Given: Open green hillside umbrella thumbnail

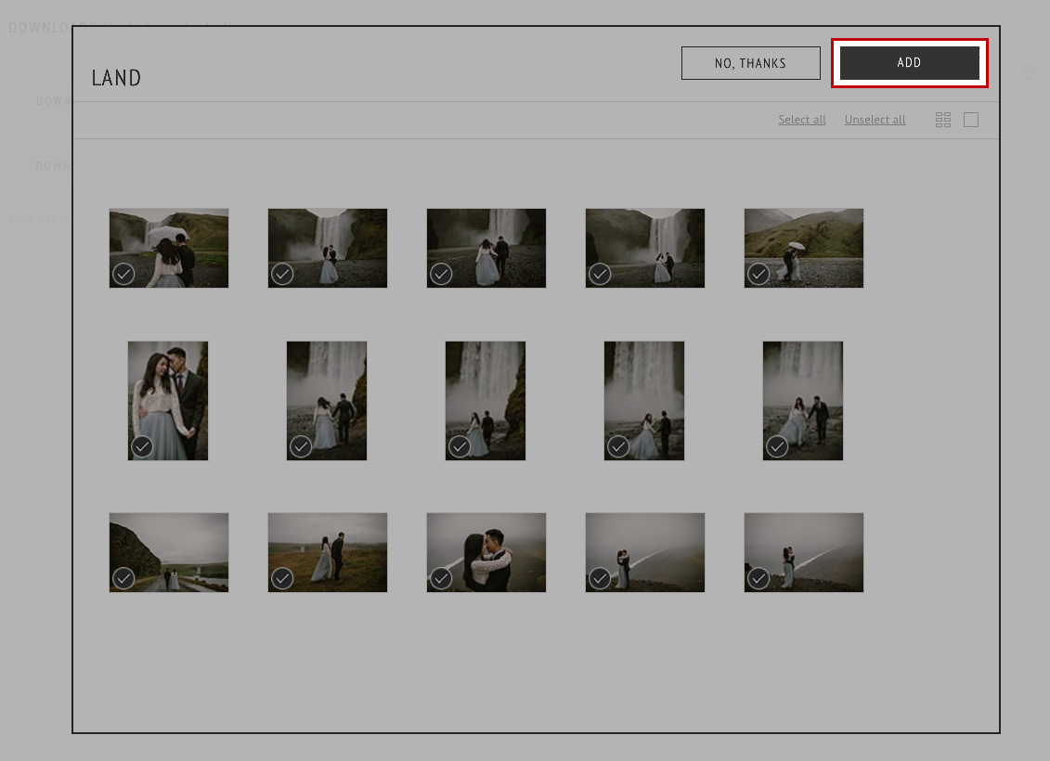Looking at the screenshot, I should coord(804,249).
